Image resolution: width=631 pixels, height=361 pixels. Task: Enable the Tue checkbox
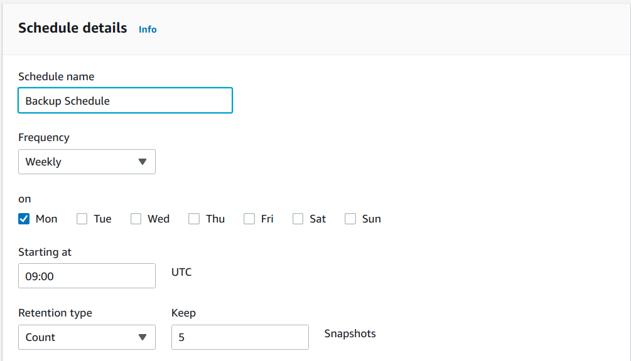82,219
